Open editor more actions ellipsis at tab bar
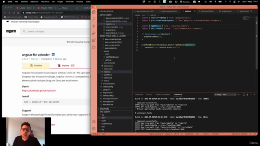The height and width of the screenshot is (146, 260). point(255,11)
